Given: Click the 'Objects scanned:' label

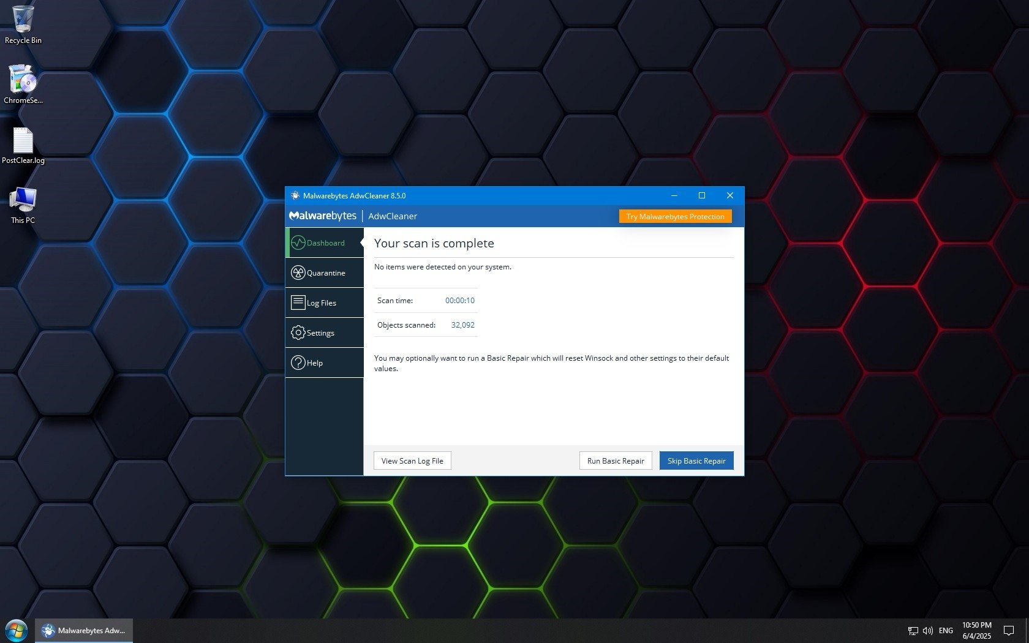Looking at the screenshot, I should (x=407, y=325).
